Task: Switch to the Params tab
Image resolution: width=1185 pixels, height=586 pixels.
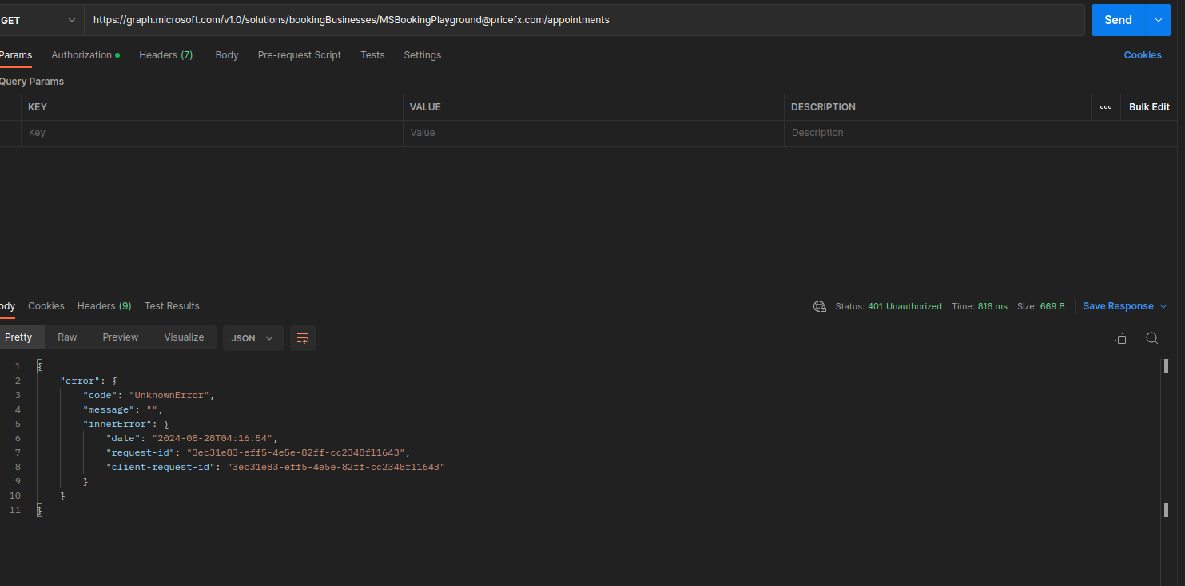Action: click(16, 55)
